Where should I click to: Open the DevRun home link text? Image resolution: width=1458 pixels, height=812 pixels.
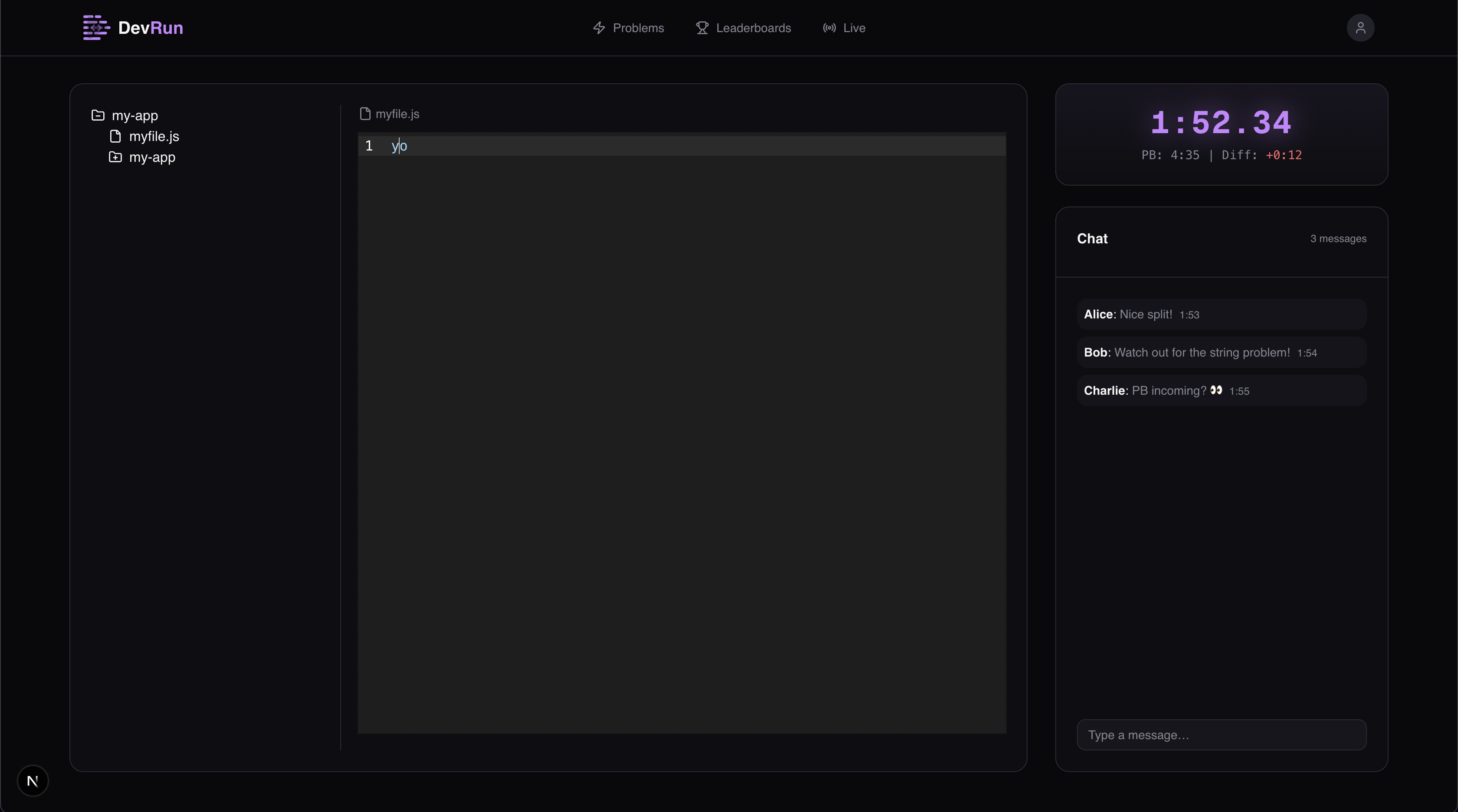[151, 28]
